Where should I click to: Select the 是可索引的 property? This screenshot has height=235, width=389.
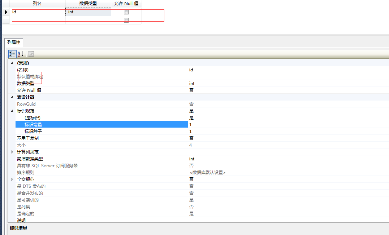[x=101, y=200]
